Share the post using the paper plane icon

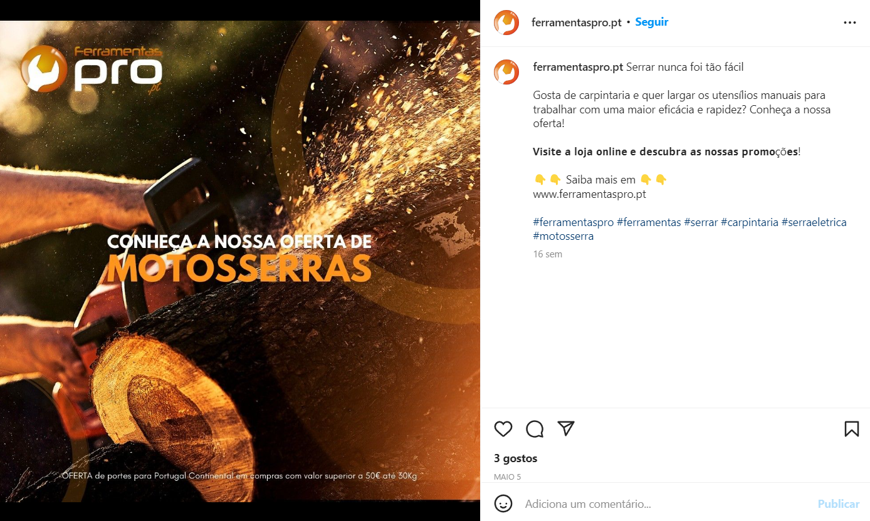tap(566, 428)
